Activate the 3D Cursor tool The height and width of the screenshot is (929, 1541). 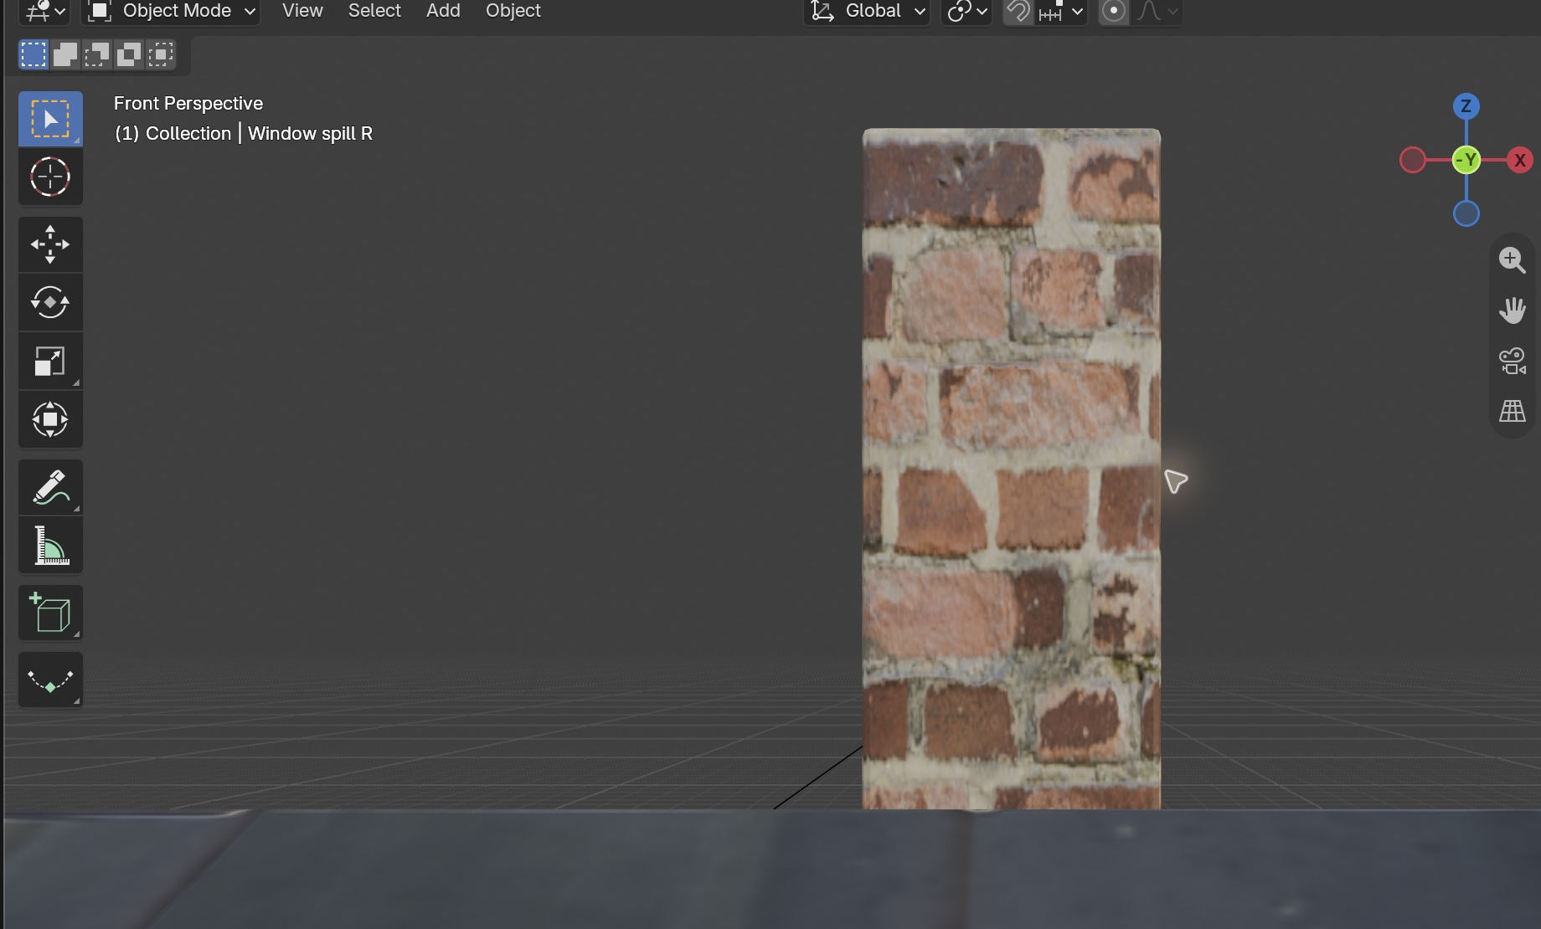pyautogui.click(x=50, y=177)
